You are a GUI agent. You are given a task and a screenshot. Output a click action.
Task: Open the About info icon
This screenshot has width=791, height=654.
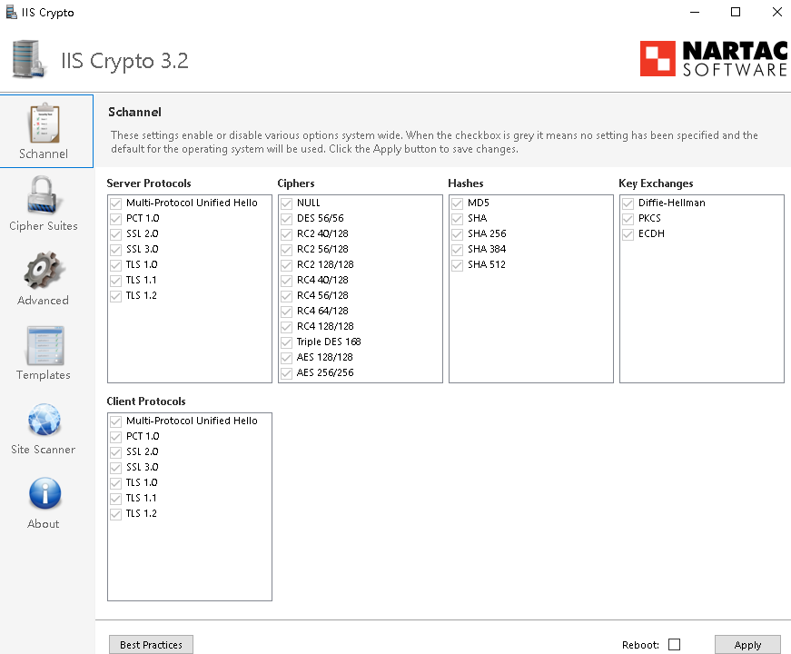pos(44,493)
